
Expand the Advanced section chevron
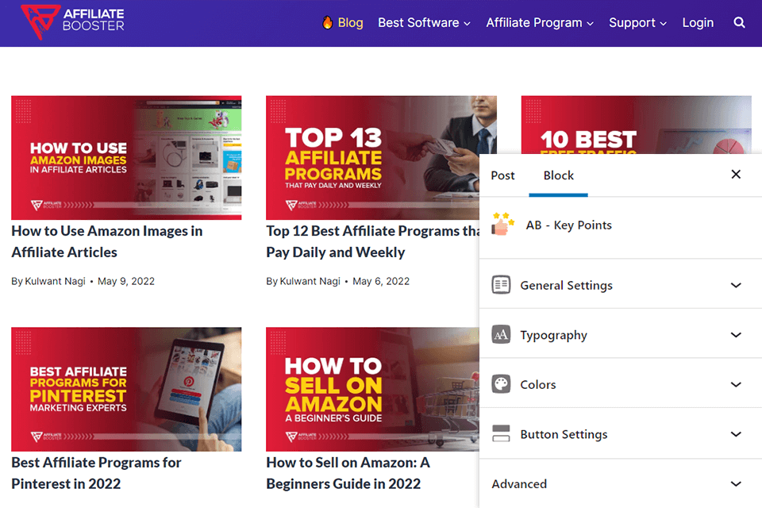pyautogui.click(x=736, y=483)
